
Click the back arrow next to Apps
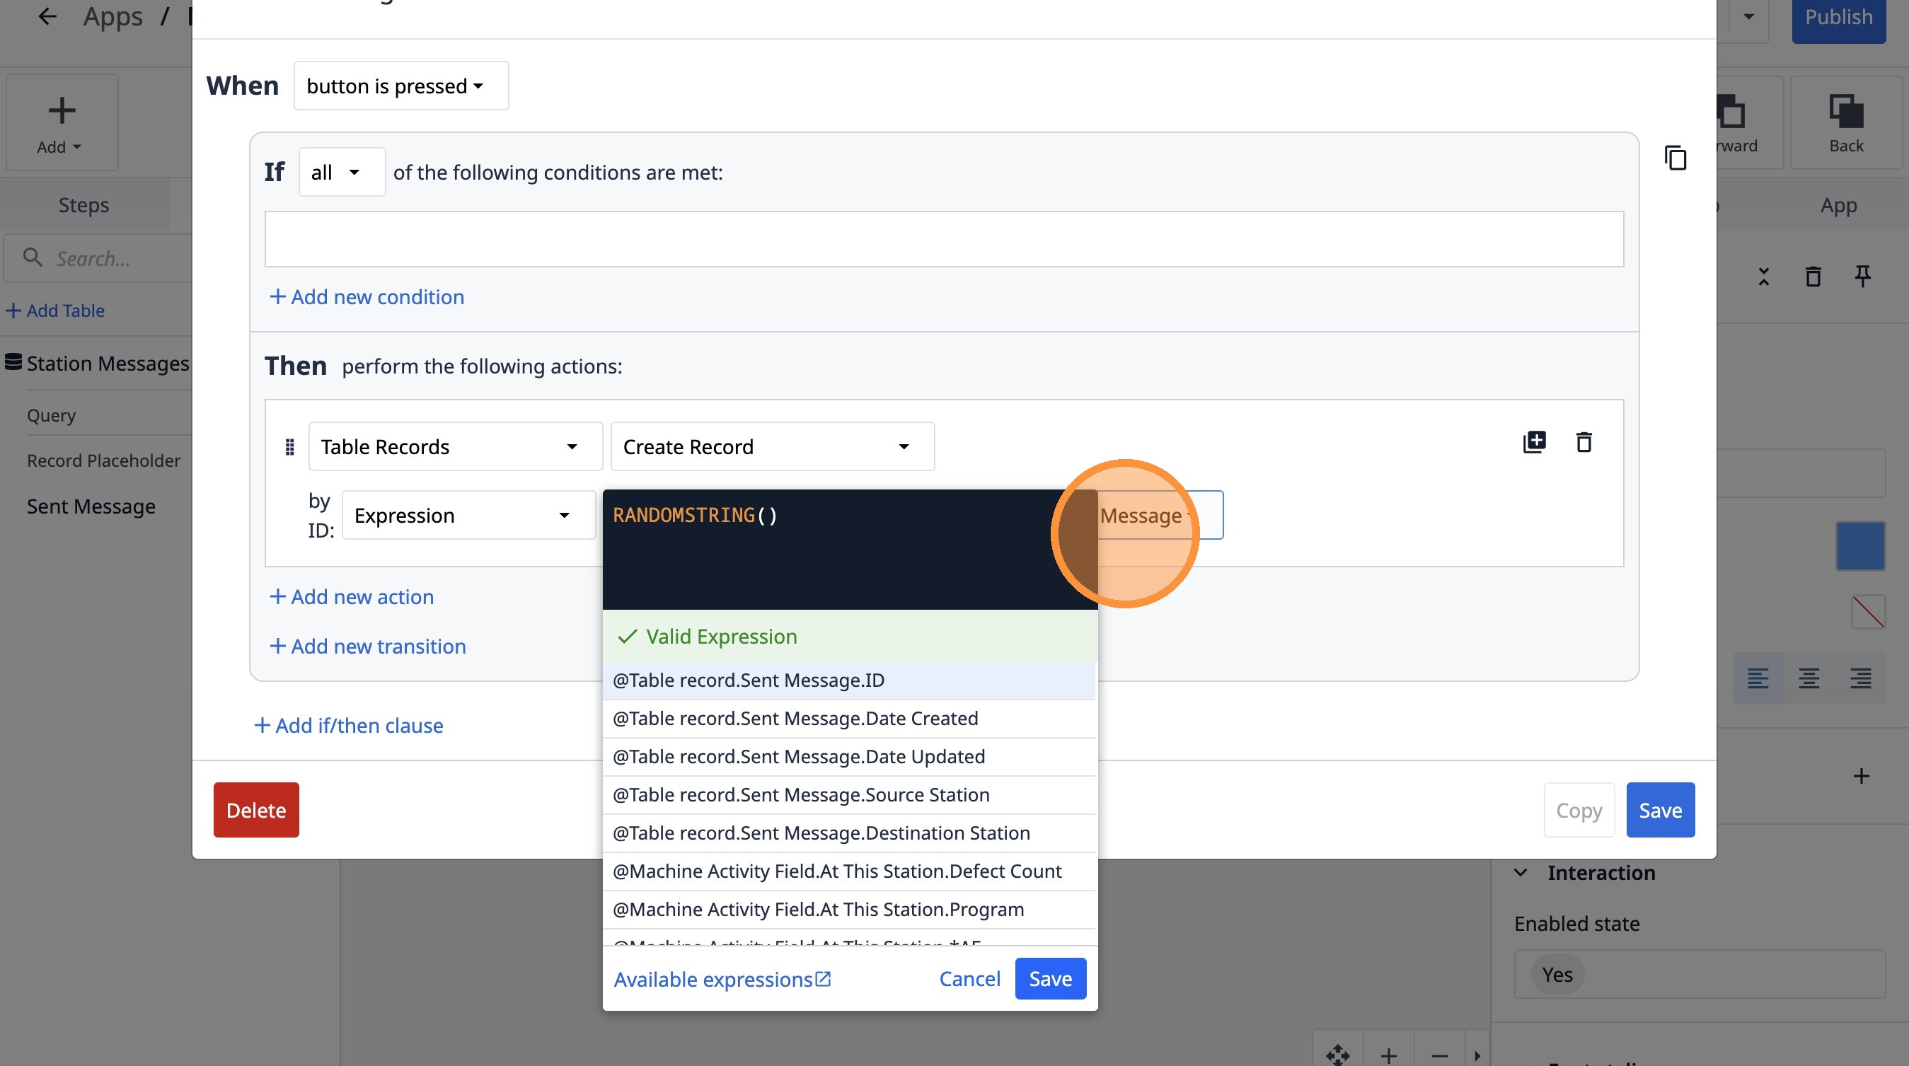click(47, 16)
